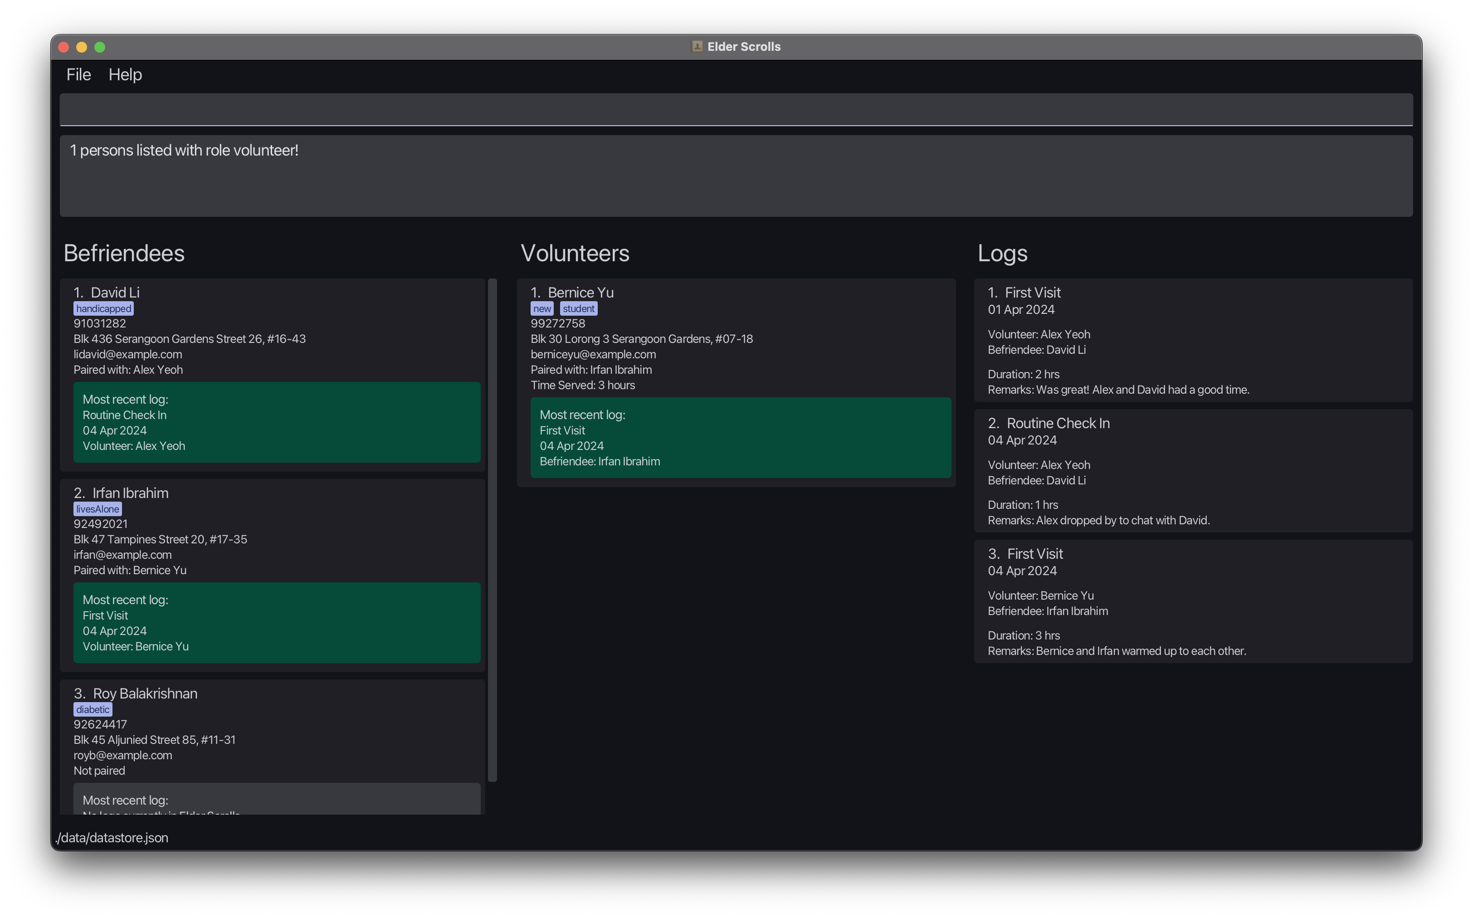This screenshot has height=918, width=1473.
Task: Click David Li's 'Routine Check In' recent log
Action: [x=124, y=415]
